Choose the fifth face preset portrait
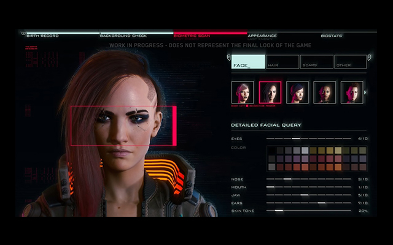 click(351, 92)
